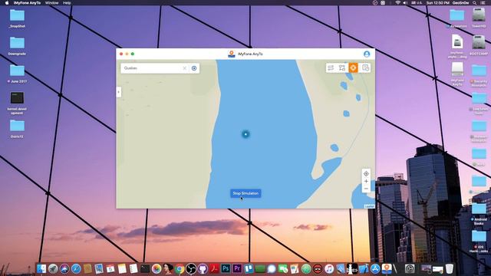
Task: Open the Window menu
Action: pyautogui.click(x=51, y=3)
